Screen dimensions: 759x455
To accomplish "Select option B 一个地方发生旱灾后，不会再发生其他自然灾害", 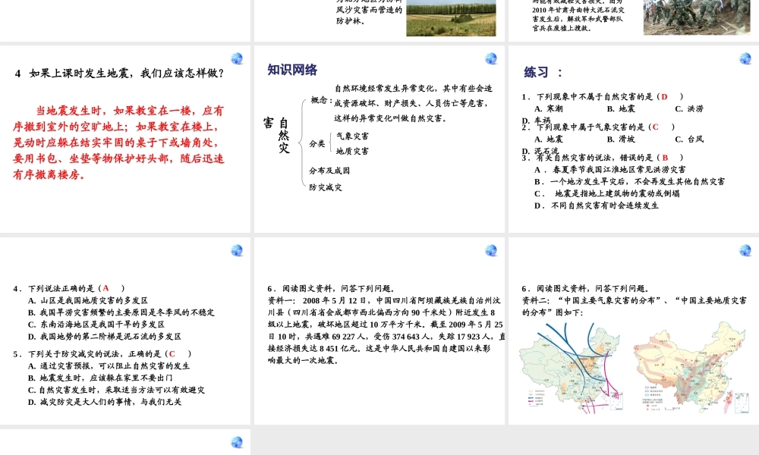I will click(630, 182).
